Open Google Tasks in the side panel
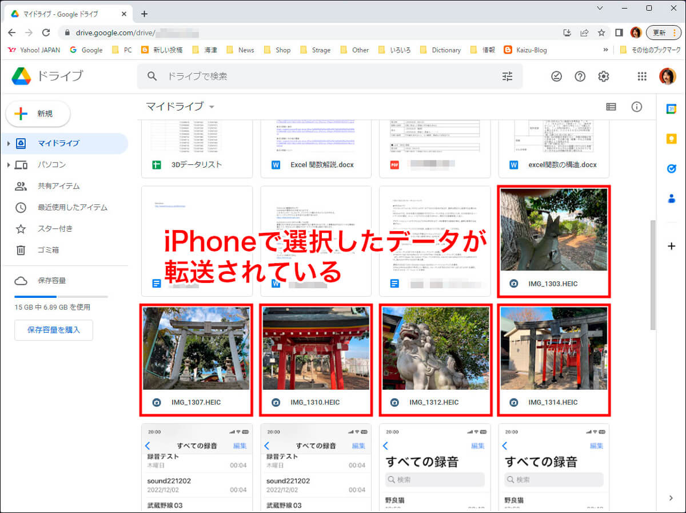The height and width of the screenshot is (513, 686). pyautogui.click(x=671, y=168)
